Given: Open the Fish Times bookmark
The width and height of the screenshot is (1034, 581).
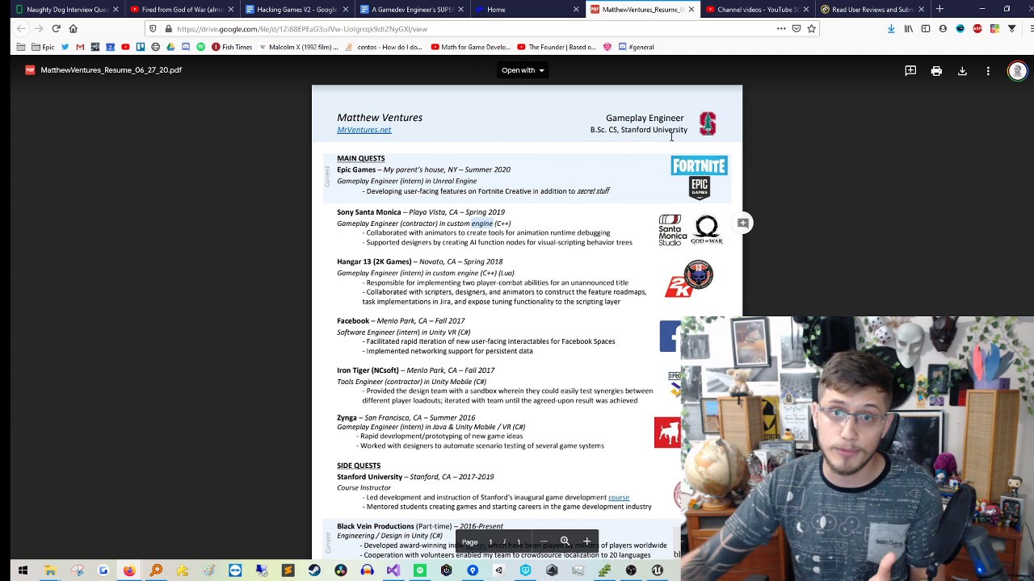Looking at the screenshot, I should [232, 47].
